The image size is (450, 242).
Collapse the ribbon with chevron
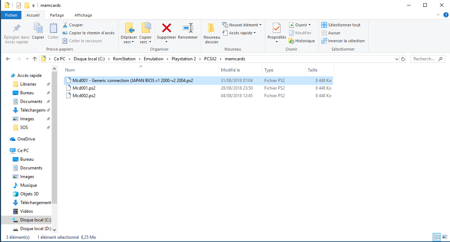437,15
